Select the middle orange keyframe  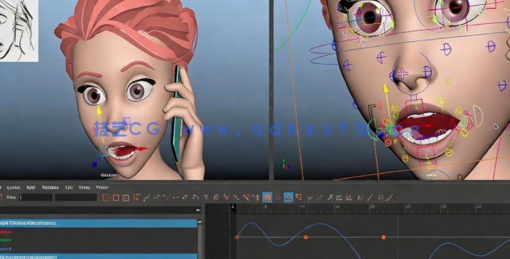[306, 237]
